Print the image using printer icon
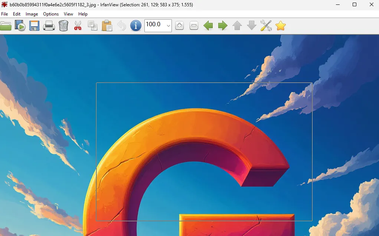 pos(49,26)
